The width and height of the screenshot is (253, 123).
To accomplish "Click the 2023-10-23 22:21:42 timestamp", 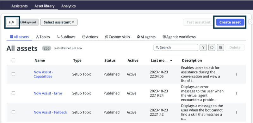I will (159, 112).
